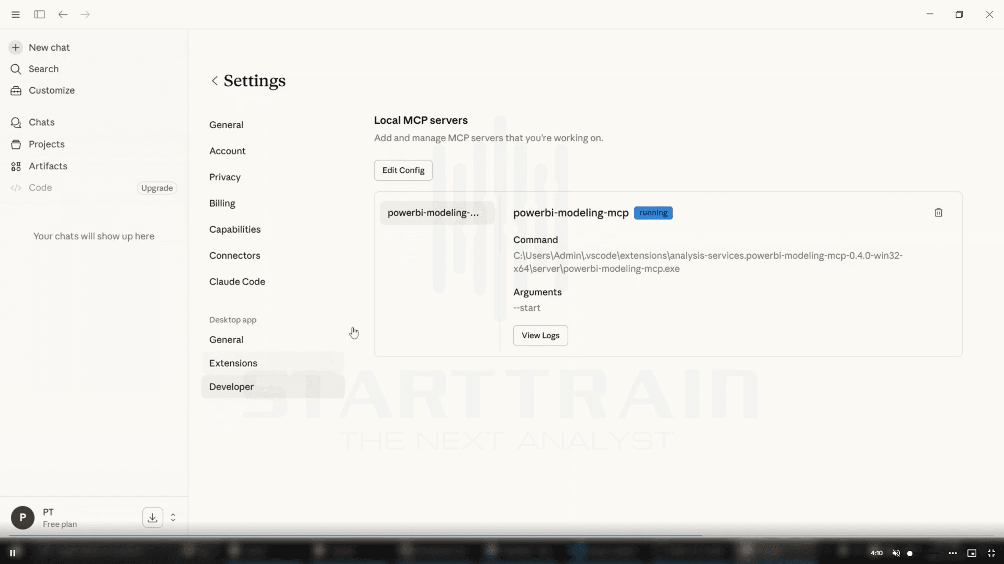Image resolution: width=1004 pixels, height=564 pixels.
Task: Exit fullscreen video icon
Action: pos(991,553)
